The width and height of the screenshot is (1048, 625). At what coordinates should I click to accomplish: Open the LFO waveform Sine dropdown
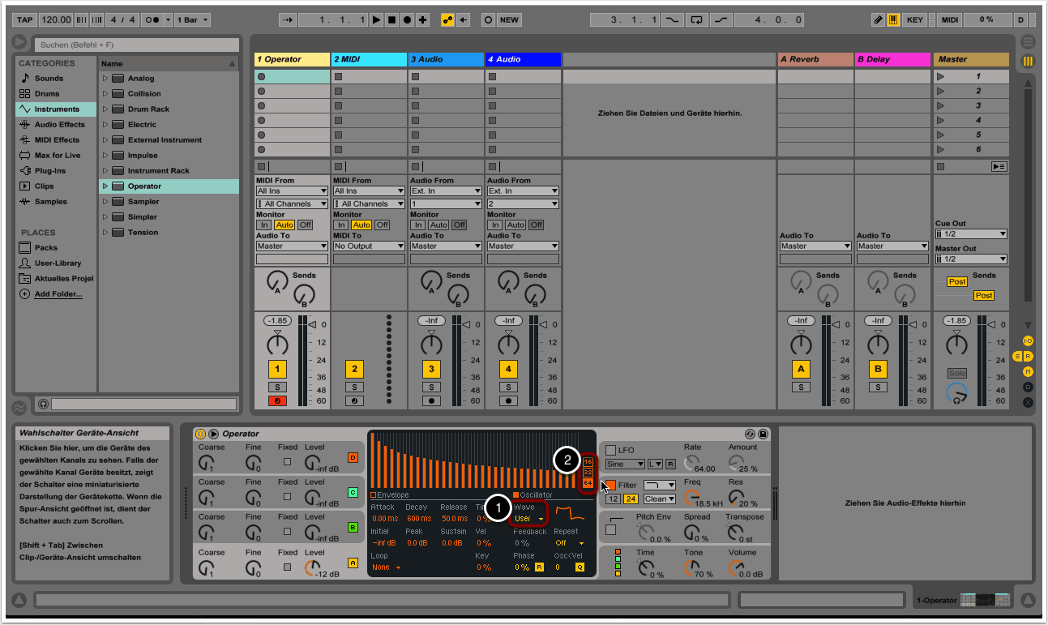click(x=625, y=464)
